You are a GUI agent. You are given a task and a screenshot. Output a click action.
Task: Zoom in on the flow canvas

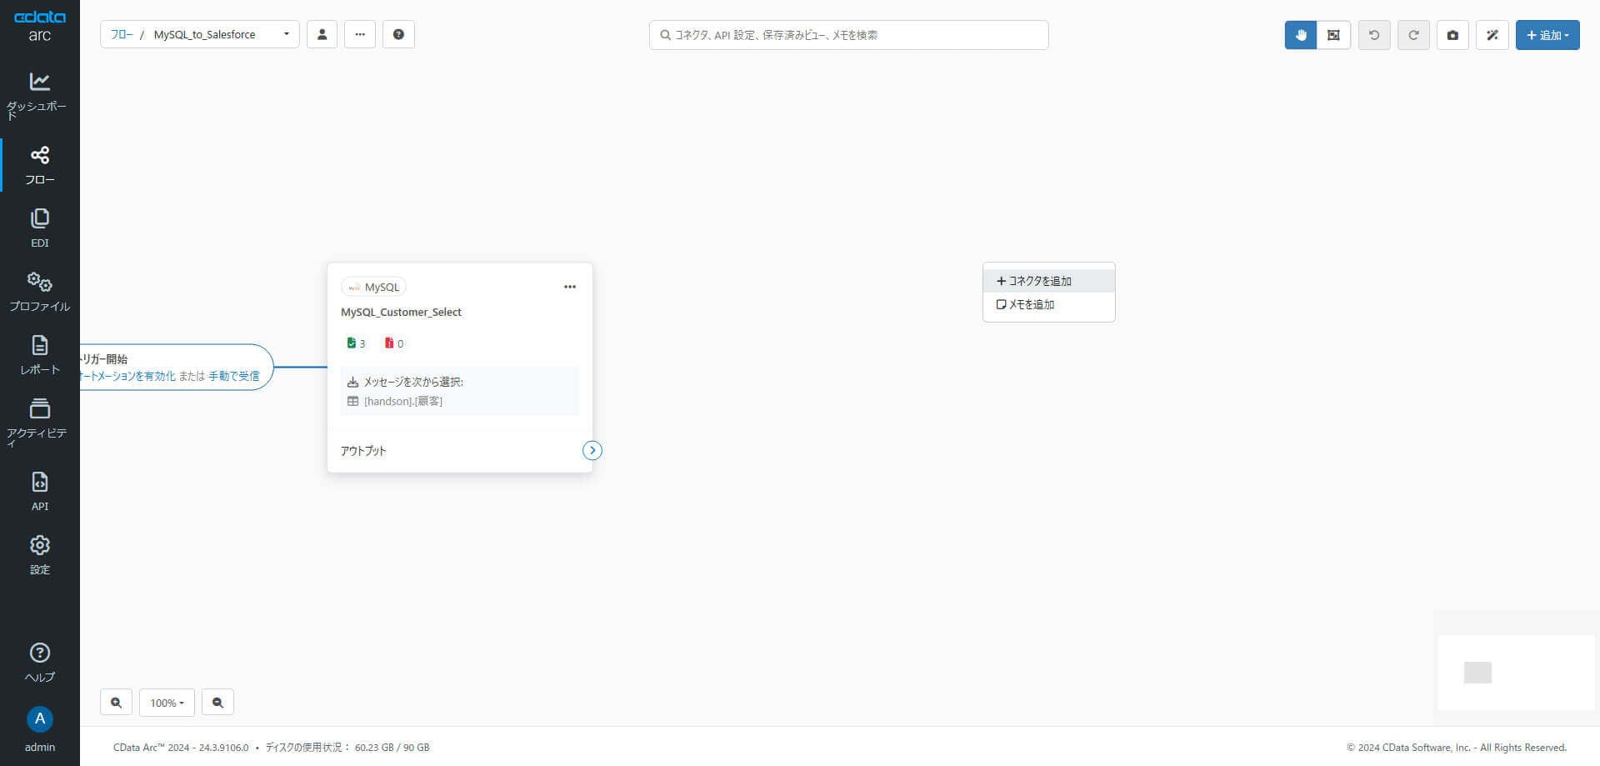116,702
